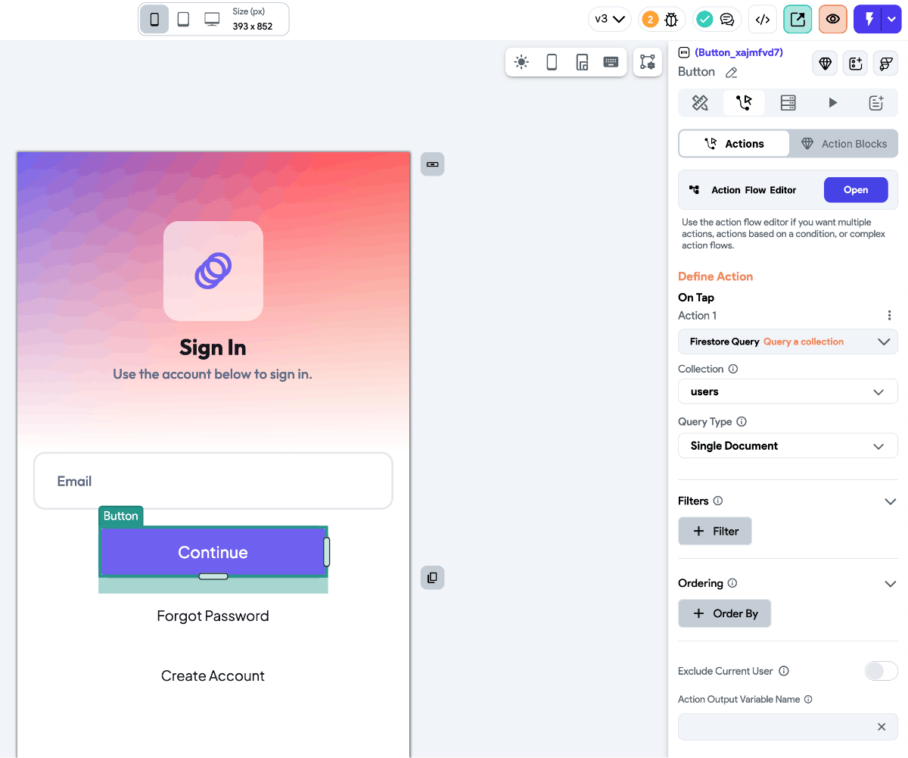Switch to the animations play tab
908x758 pixels.
832,103
